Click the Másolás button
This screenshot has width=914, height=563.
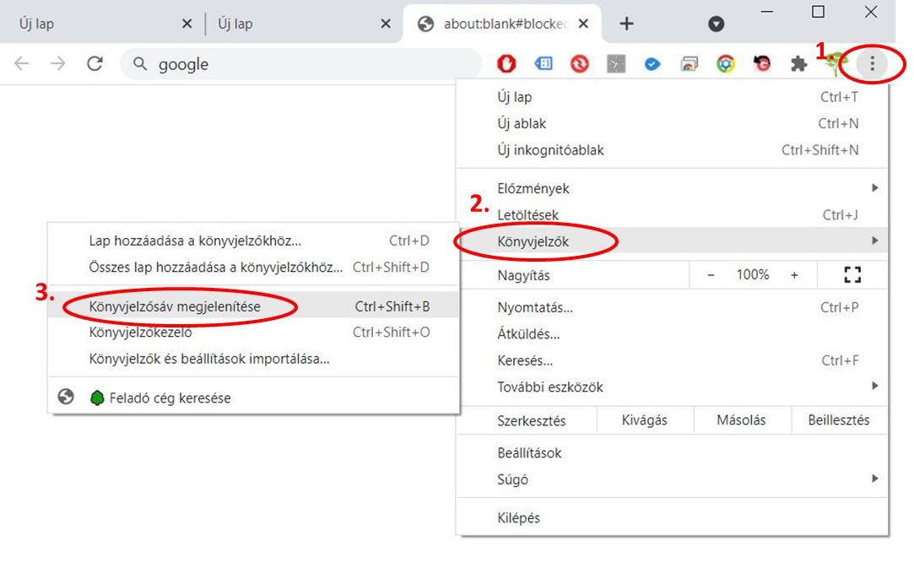741,420
